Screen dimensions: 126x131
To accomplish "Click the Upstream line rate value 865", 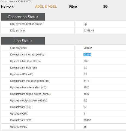I will (x=86, y=61).
